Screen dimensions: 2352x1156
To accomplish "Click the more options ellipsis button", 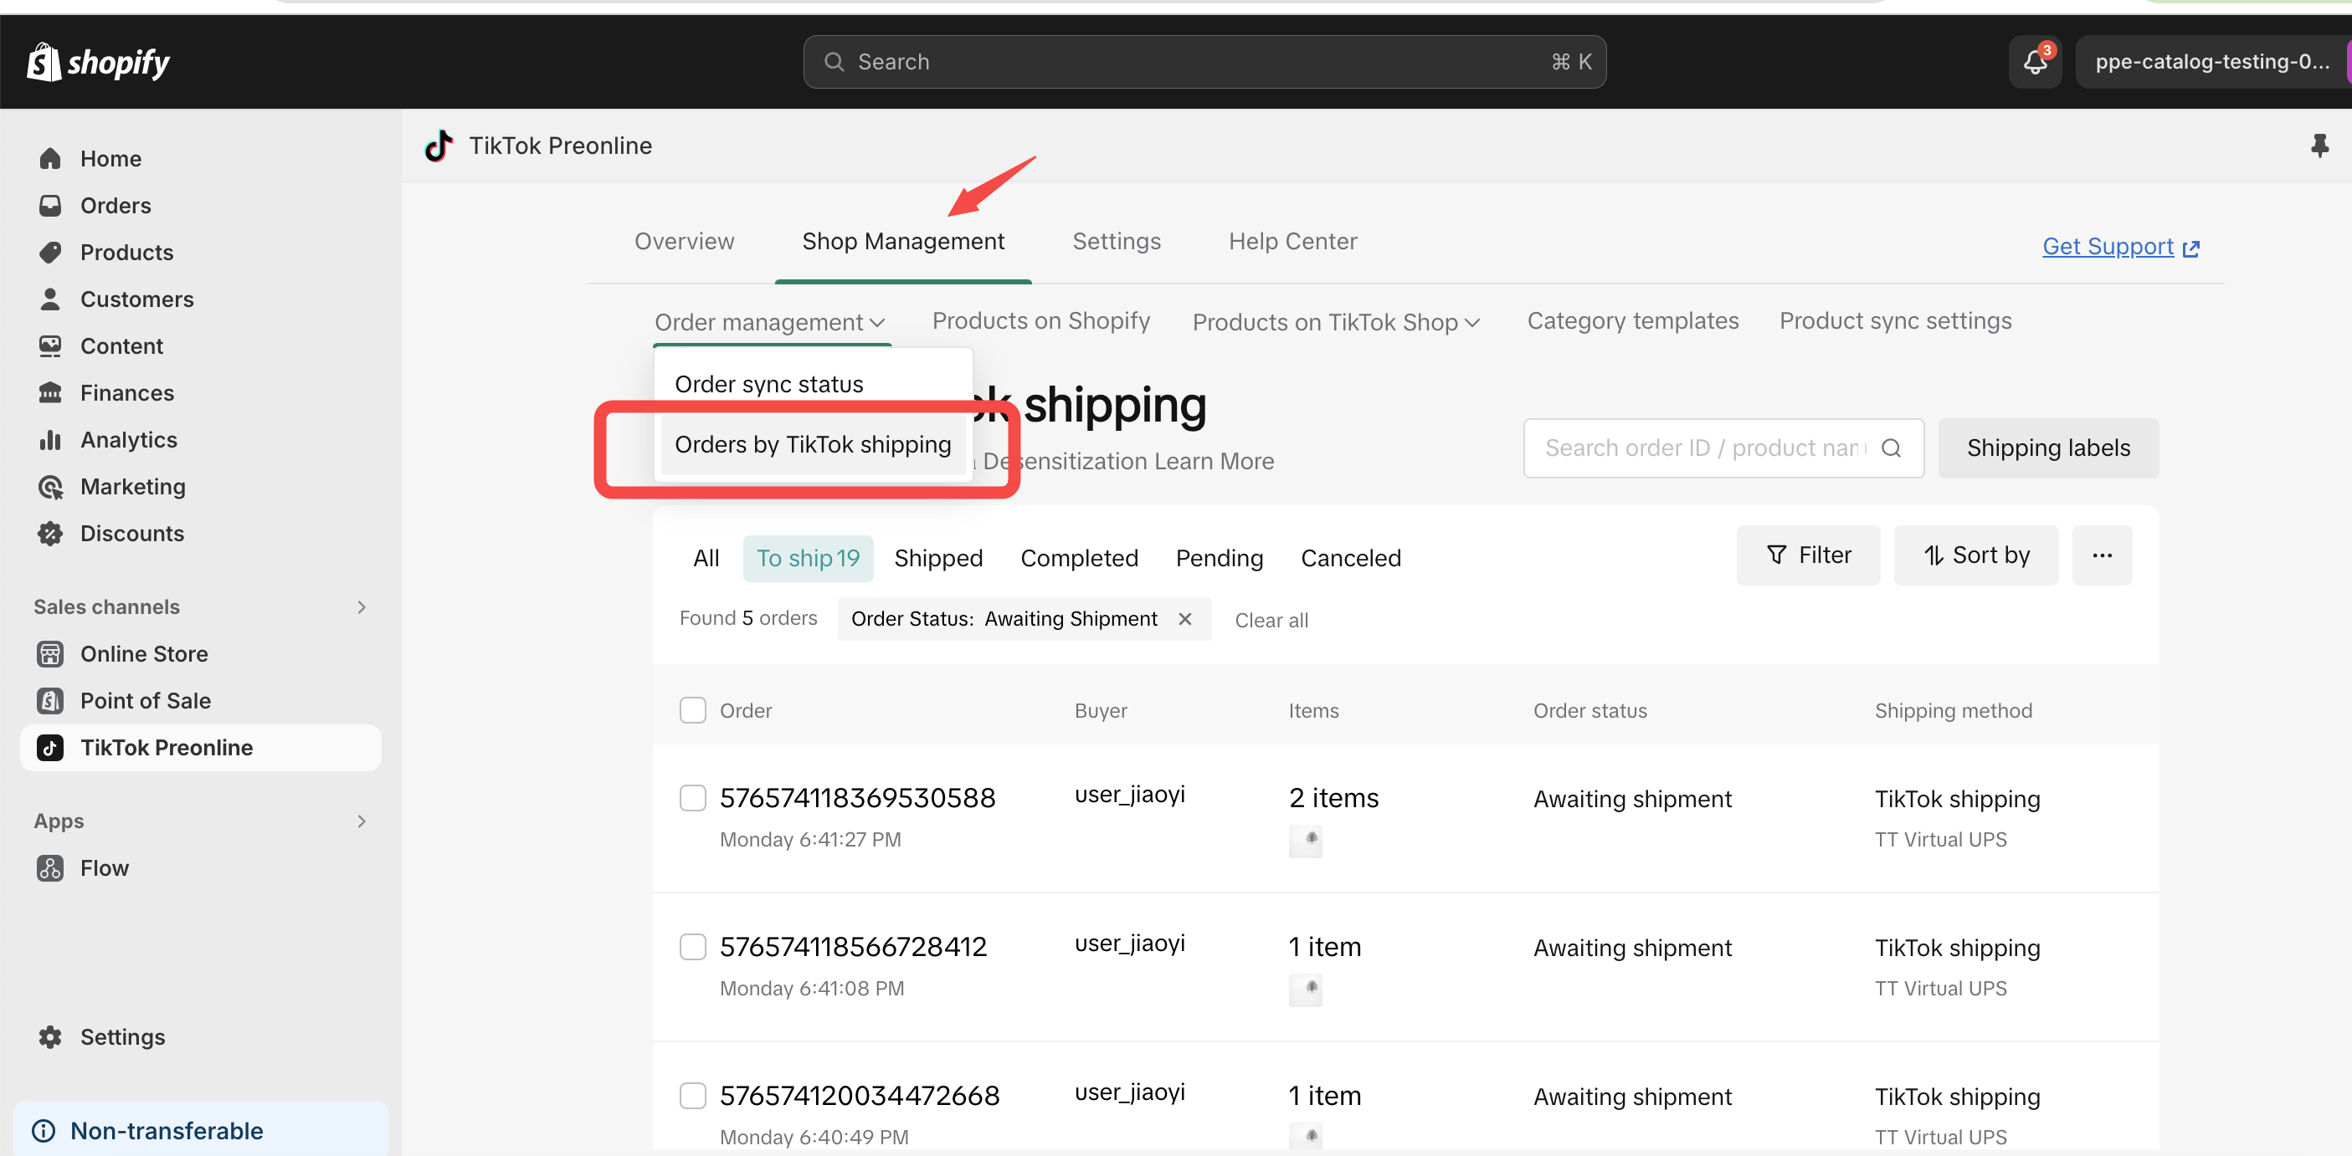I will click(2102, 555).
